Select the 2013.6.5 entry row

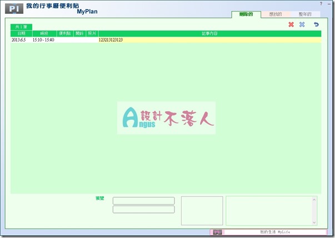[166, 40]
